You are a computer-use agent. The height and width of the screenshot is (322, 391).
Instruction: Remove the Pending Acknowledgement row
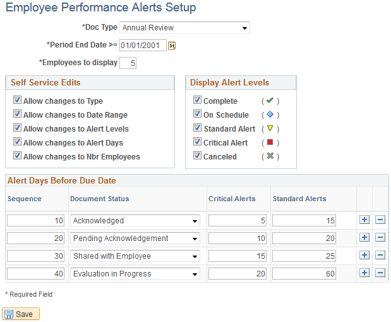click(380, 238)
